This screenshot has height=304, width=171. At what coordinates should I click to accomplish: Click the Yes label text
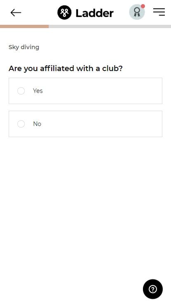pyautogui.click(x=38, y=91)
